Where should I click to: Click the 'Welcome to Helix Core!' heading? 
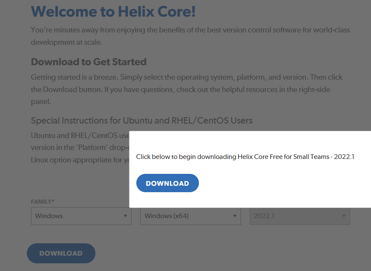click(x=113, y=12)
